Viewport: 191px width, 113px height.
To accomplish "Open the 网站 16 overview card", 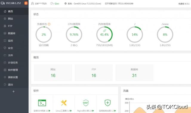I will [x=53, y=73].
